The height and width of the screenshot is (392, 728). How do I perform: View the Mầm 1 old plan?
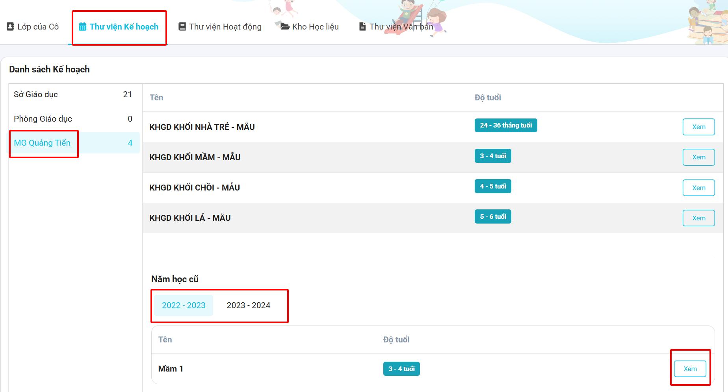click(690, 369)
